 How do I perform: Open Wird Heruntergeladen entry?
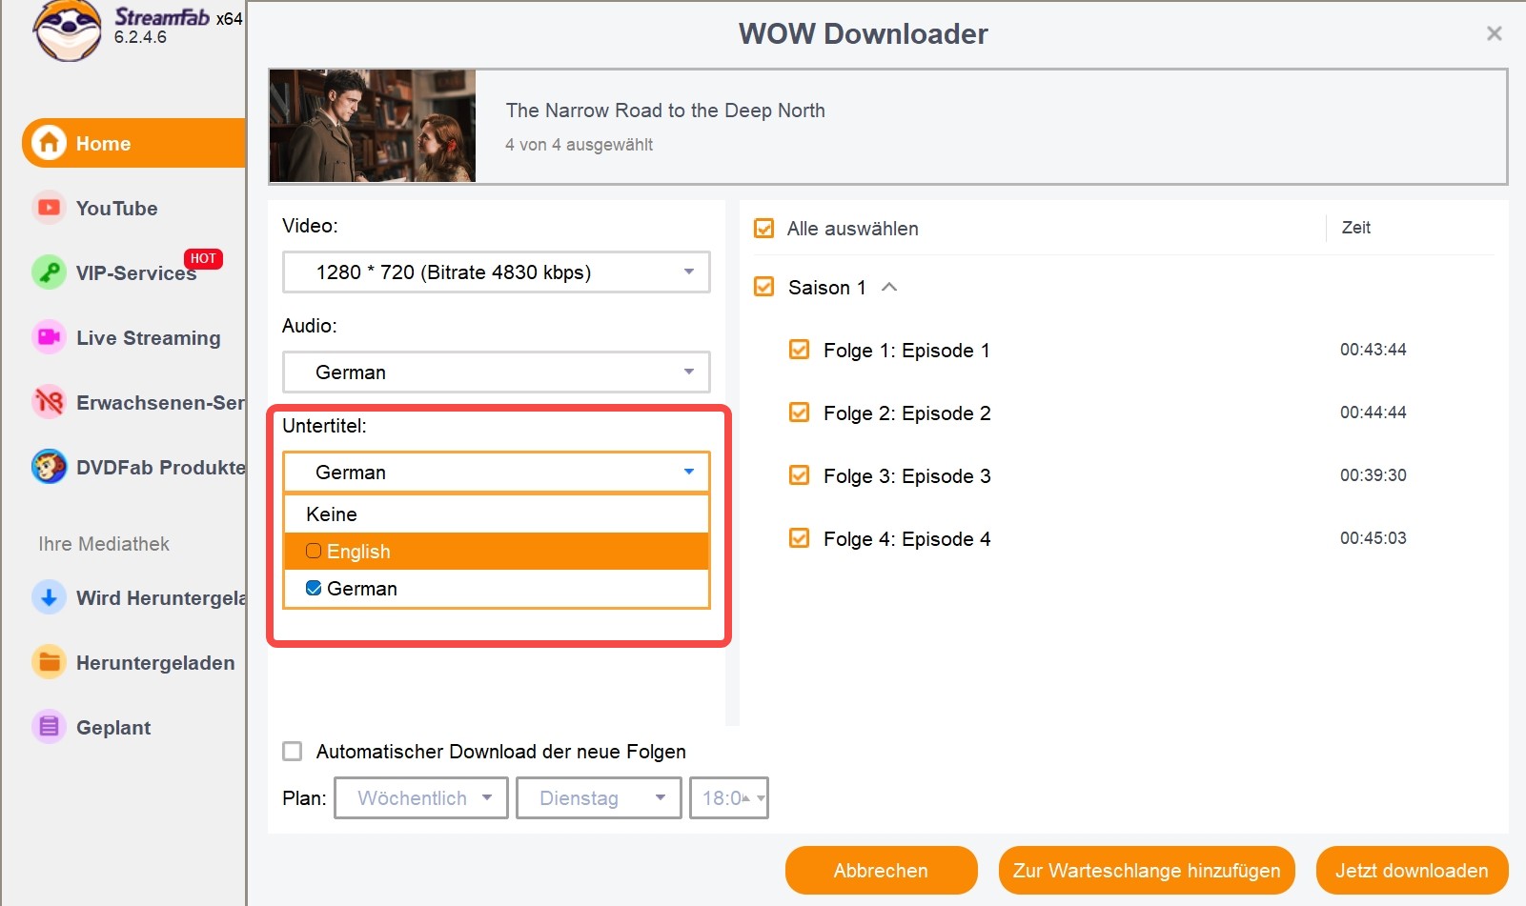pyautogui.click(x=160, y=598)
